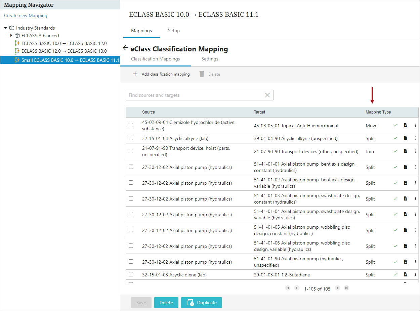The height and width of the screenshot is (311, 420).
Task: Go to first page of results
Action: (288, 288)
